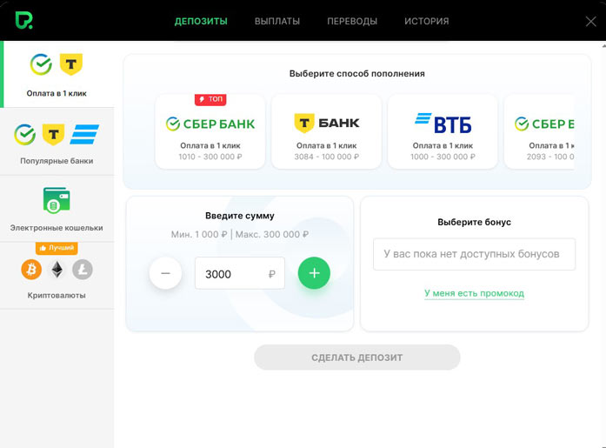The height and width of the screenshot is (448, 606).
Task: Click the У меня есть промокод link
Action: [x=474, y=293]
